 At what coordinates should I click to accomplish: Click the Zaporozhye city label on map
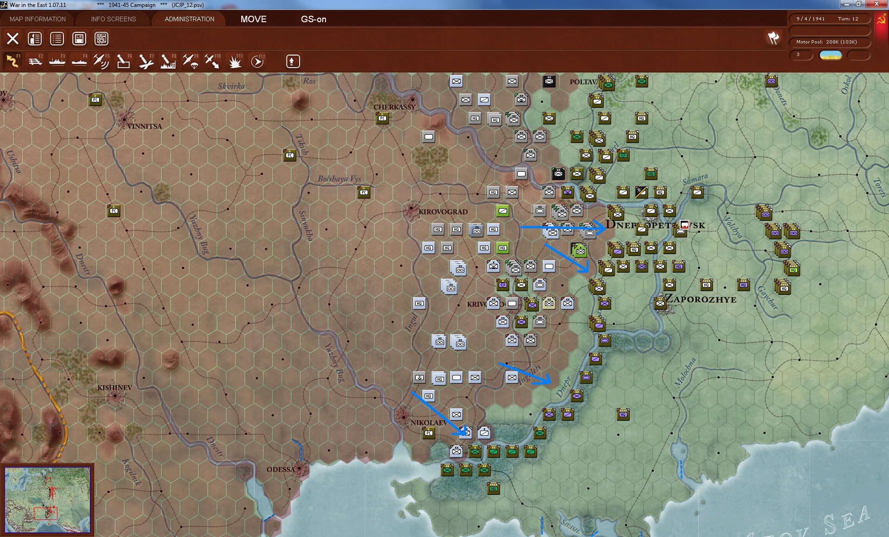click(x=701, y=299)
